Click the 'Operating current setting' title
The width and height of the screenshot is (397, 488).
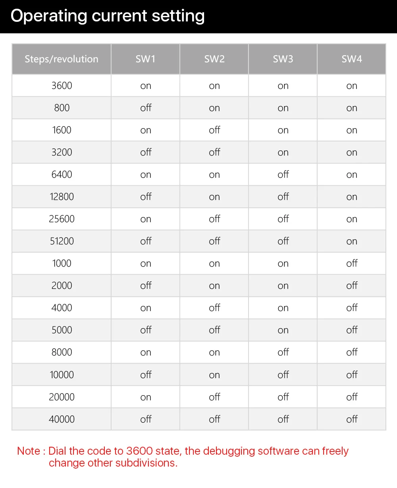(108, 16)
